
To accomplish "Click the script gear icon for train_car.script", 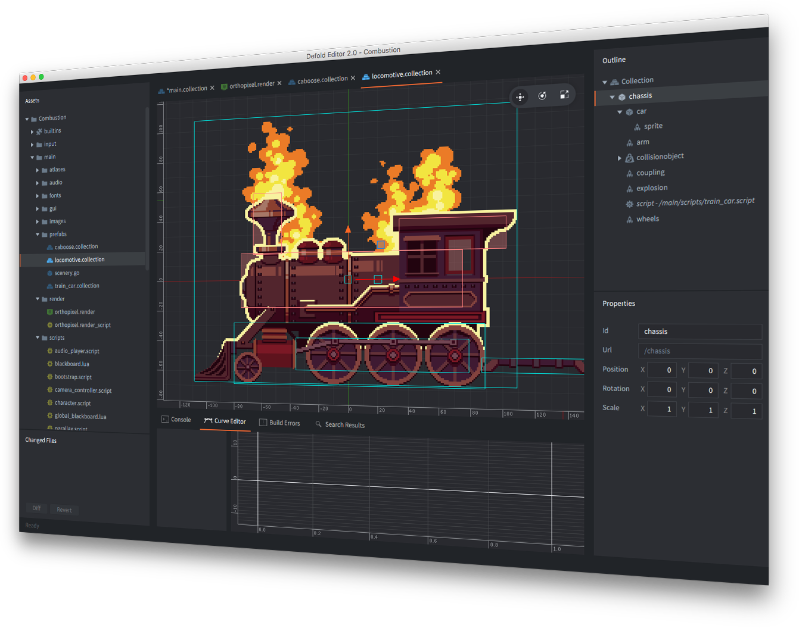I will click(629, 203).
